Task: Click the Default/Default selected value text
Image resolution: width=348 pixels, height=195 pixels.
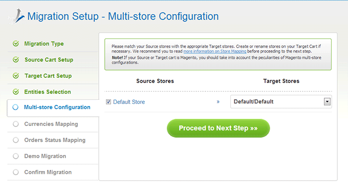Action: coord(253,102)
